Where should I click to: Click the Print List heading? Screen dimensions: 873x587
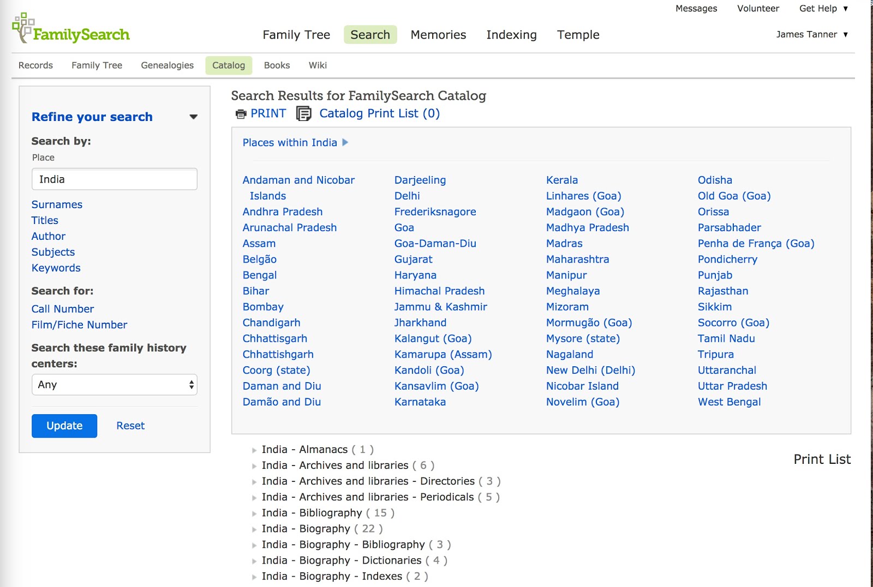[822, 459]
